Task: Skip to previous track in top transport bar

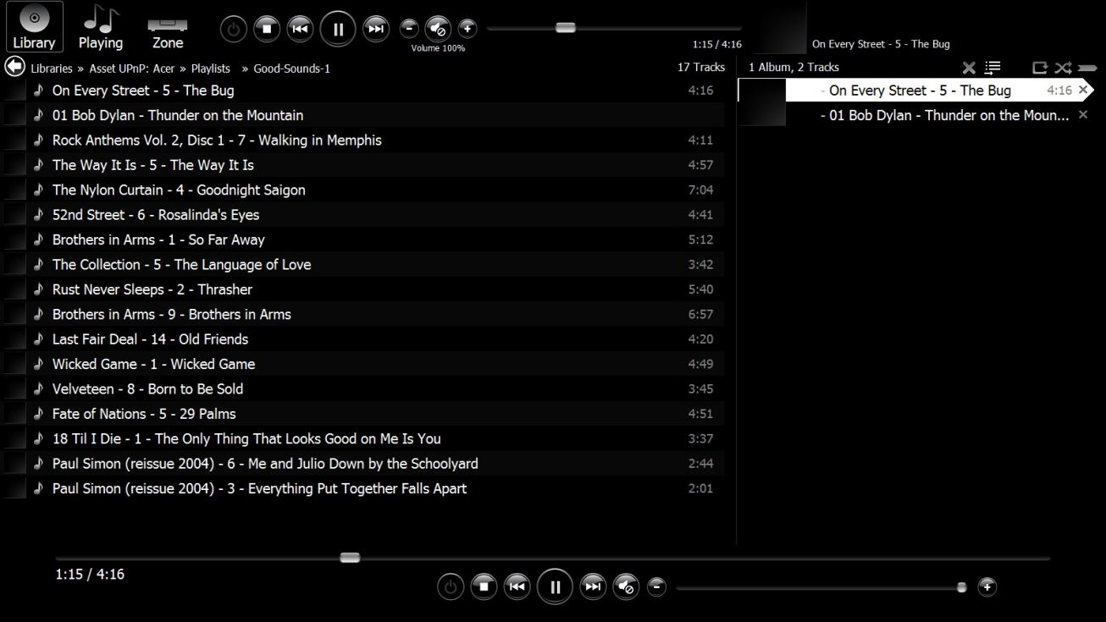Action: 300,29
